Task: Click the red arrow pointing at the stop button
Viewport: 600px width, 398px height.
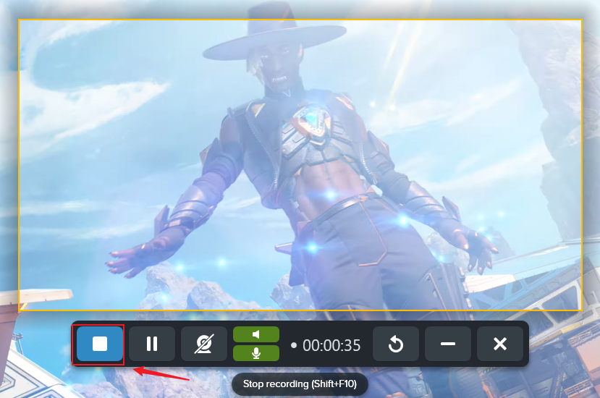Action: [161, 374]
